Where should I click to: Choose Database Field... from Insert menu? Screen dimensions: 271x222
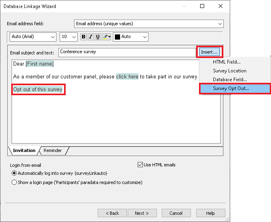230,80
